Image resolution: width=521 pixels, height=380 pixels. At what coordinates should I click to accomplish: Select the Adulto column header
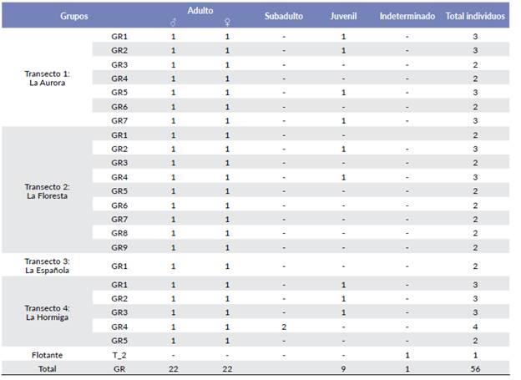click(200, 10)
